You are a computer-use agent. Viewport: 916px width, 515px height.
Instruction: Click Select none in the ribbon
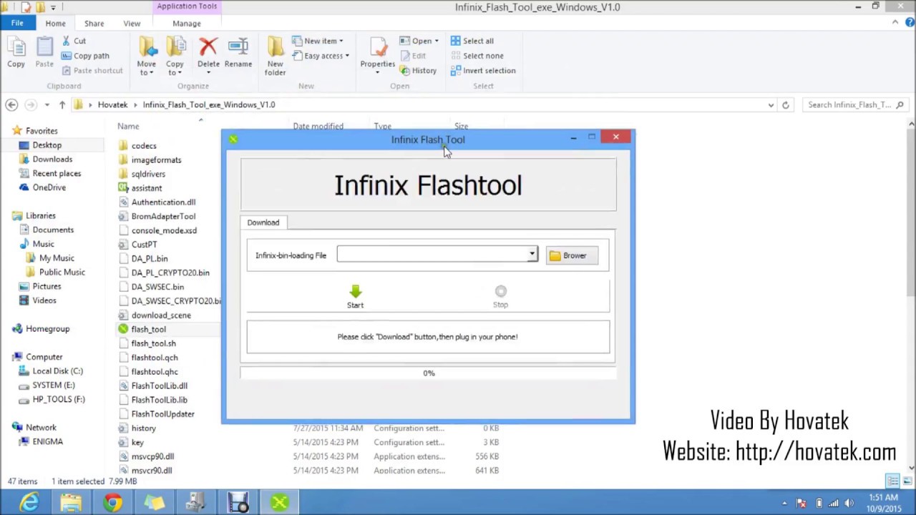477,56
